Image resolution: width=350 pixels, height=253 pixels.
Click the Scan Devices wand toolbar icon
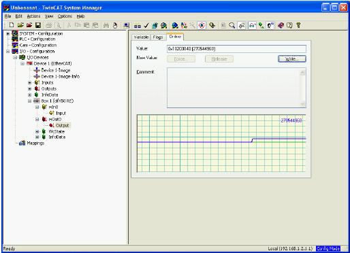click(x=193, y=25)
